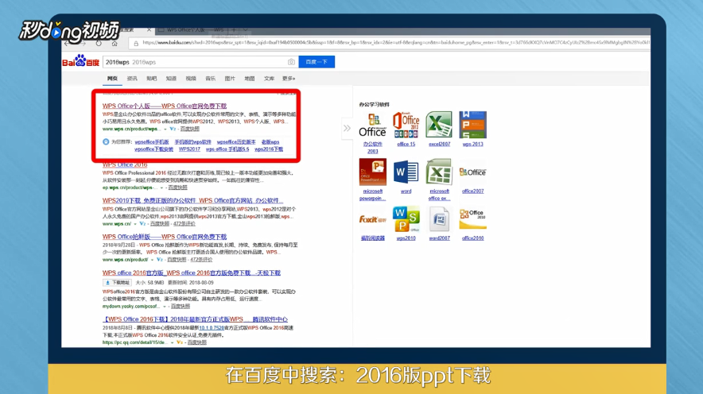703x394 pixels.
Task: Click the 手机版的wps软件 related link
Action: coord(192,142)
